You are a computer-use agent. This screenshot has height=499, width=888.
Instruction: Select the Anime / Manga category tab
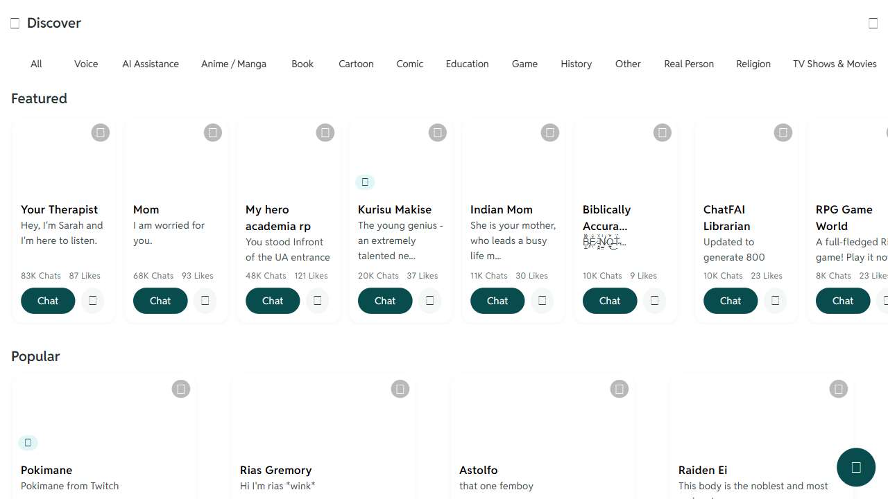click(234, 64)
